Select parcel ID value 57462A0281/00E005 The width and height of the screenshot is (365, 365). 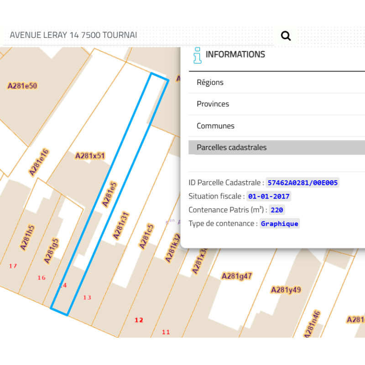(302, 182)
